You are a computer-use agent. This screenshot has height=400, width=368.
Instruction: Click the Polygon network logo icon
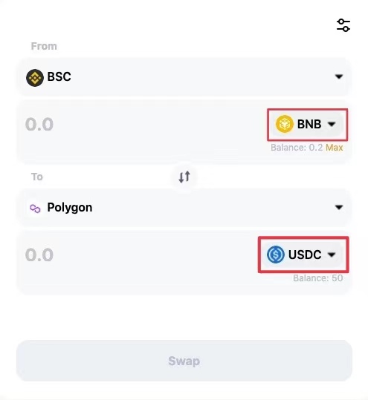coord(35,208)
